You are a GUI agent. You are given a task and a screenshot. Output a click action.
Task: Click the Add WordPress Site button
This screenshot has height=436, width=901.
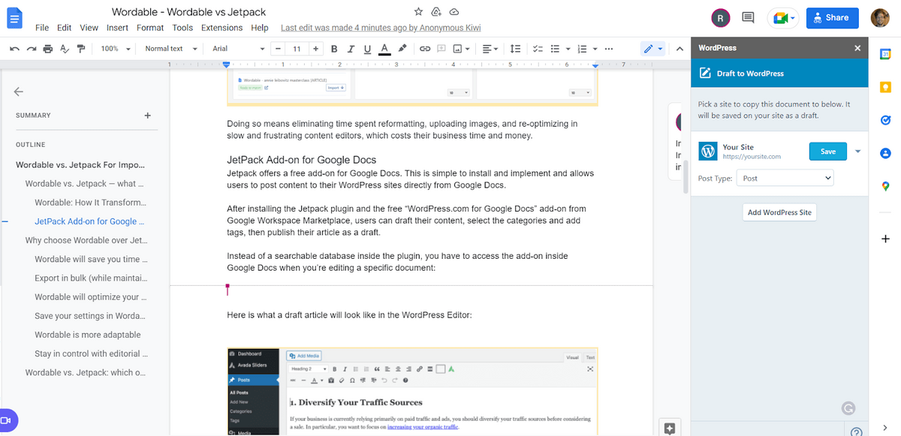click(x=779, y=212)
